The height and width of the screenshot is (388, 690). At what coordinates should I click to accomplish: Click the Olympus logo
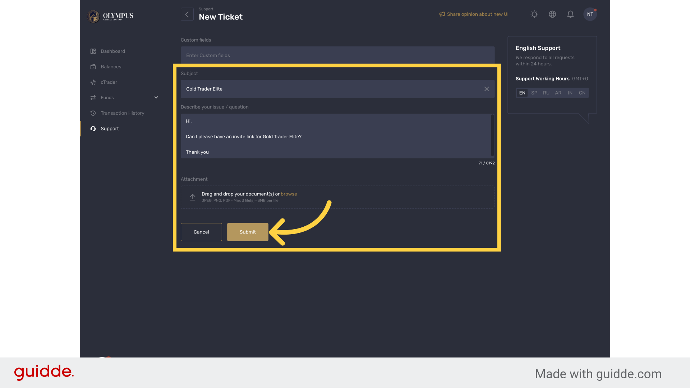tap(111, 16)
